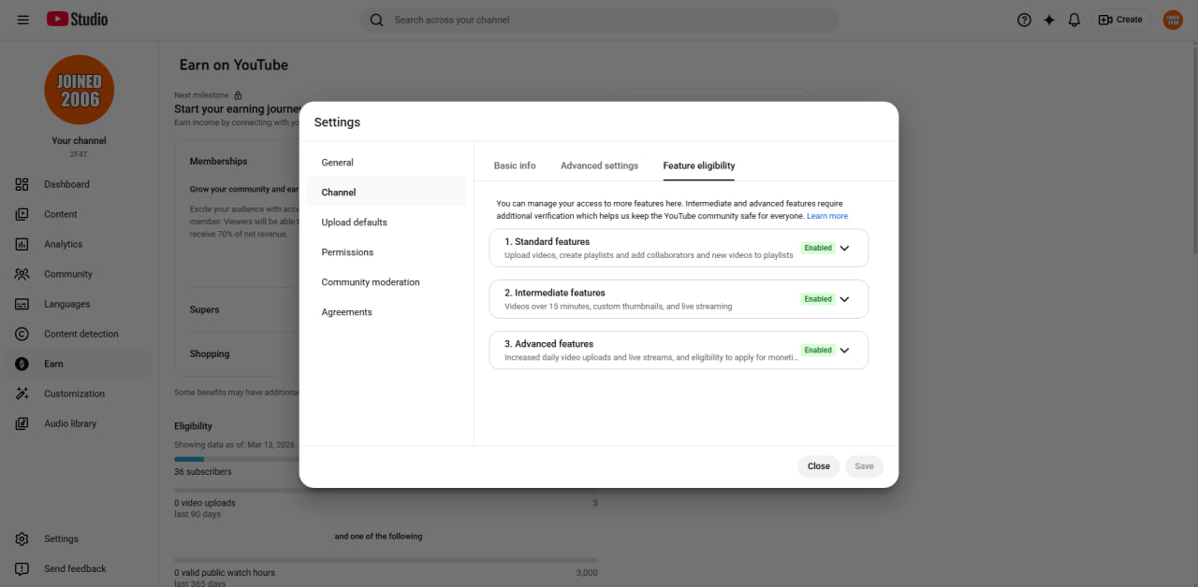Screen dimensions: 1198x587
Task: Click the 'Your channel' text
Action: [80, 141]
